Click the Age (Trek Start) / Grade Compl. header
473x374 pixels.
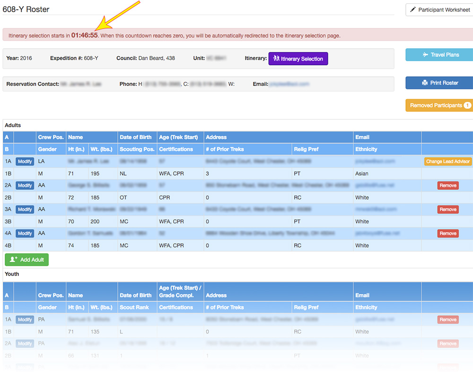coord(180,292)
